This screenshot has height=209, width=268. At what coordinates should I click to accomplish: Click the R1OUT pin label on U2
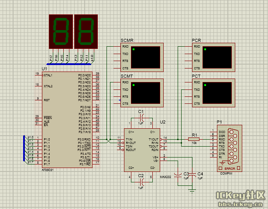[x=131, y=143]
